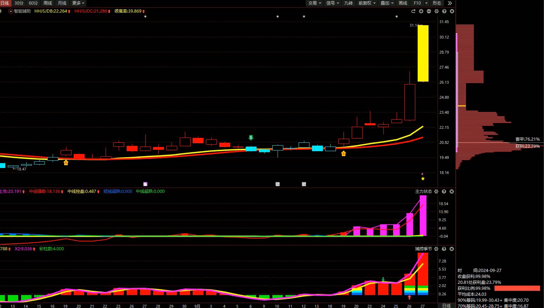Click the 平均成本:24.03 text
The image size is (544, 308).
[x=472, y=294]
